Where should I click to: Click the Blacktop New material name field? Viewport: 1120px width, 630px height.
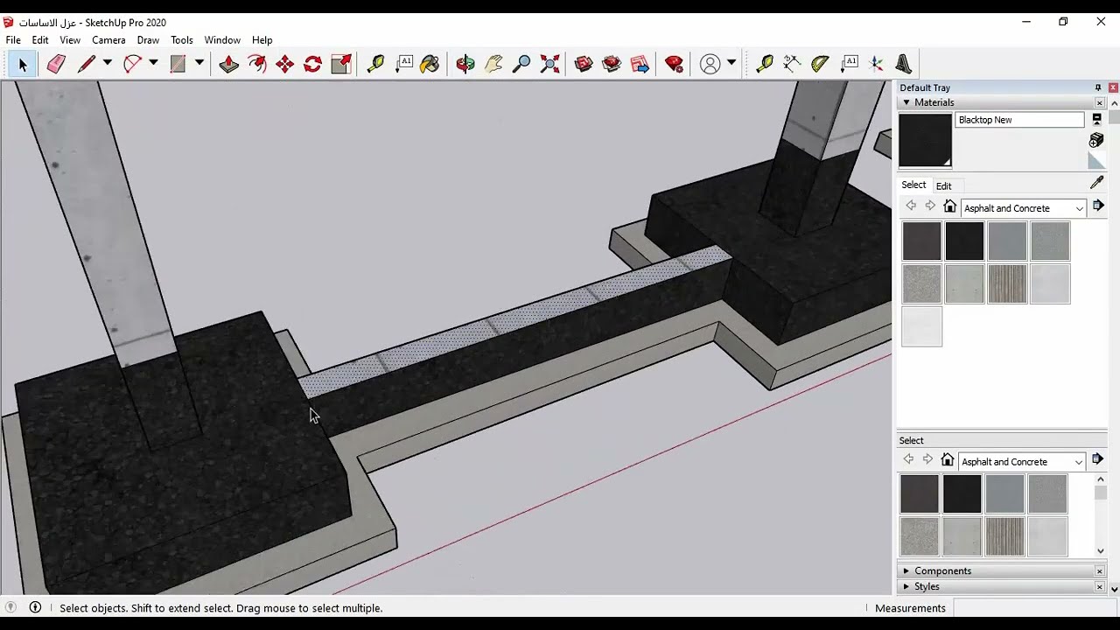(x=1018, y=120)
